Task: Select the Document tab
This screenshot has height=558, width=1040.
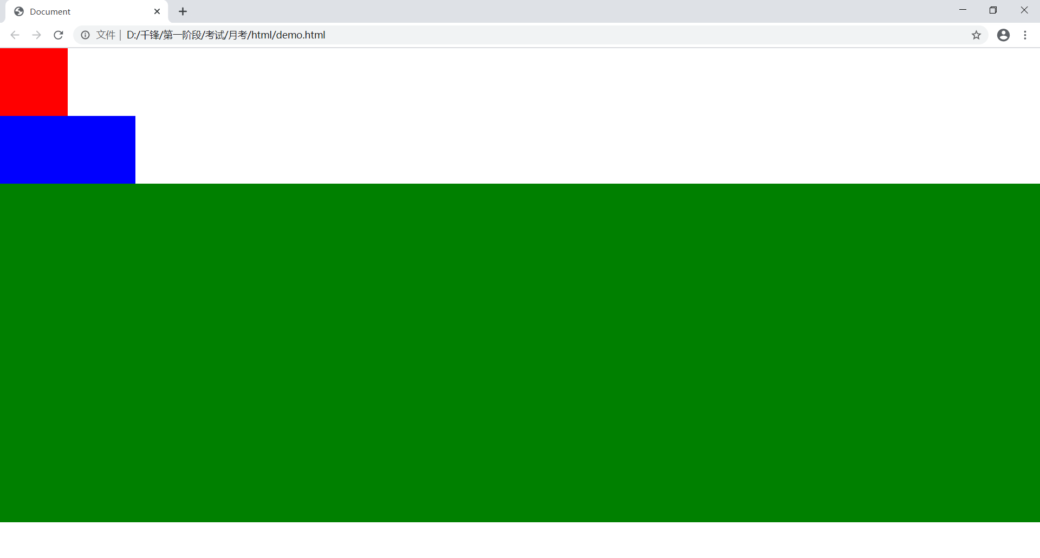Action: (x=87, y=11)
